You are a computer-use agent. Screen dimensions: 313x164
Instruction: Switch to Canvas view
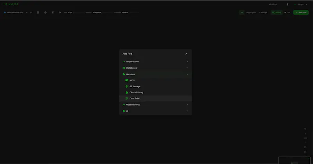(277, 13)
